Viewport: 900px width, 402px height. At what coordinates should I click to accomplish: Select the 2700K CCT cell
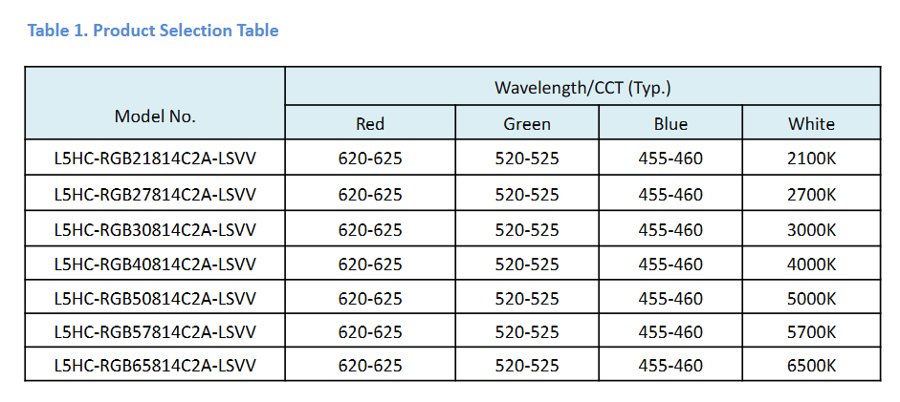click(811, 195)
